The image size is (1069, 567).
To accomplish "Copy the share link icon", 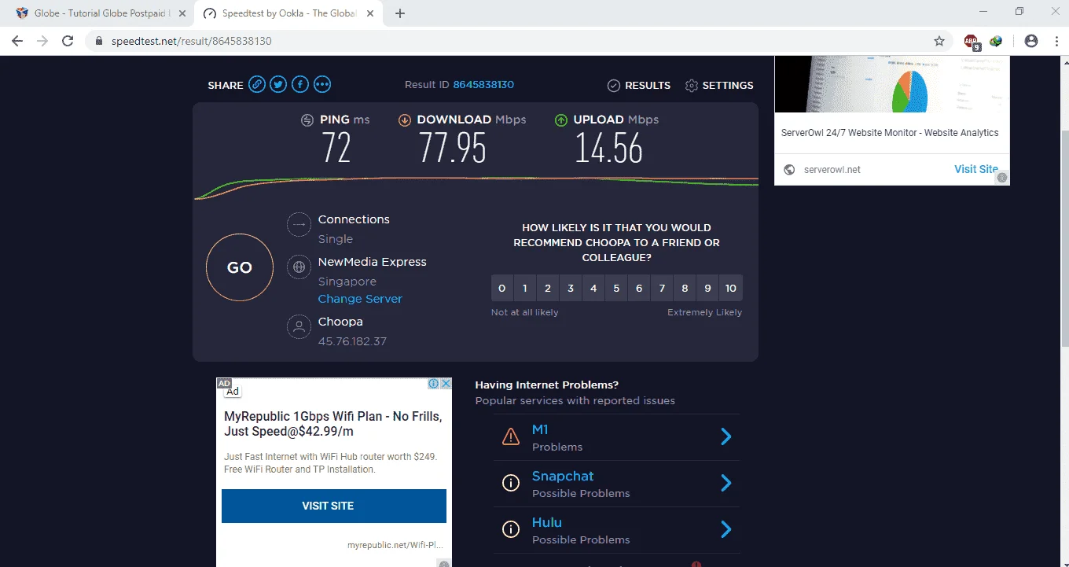I will click(257, 85).
